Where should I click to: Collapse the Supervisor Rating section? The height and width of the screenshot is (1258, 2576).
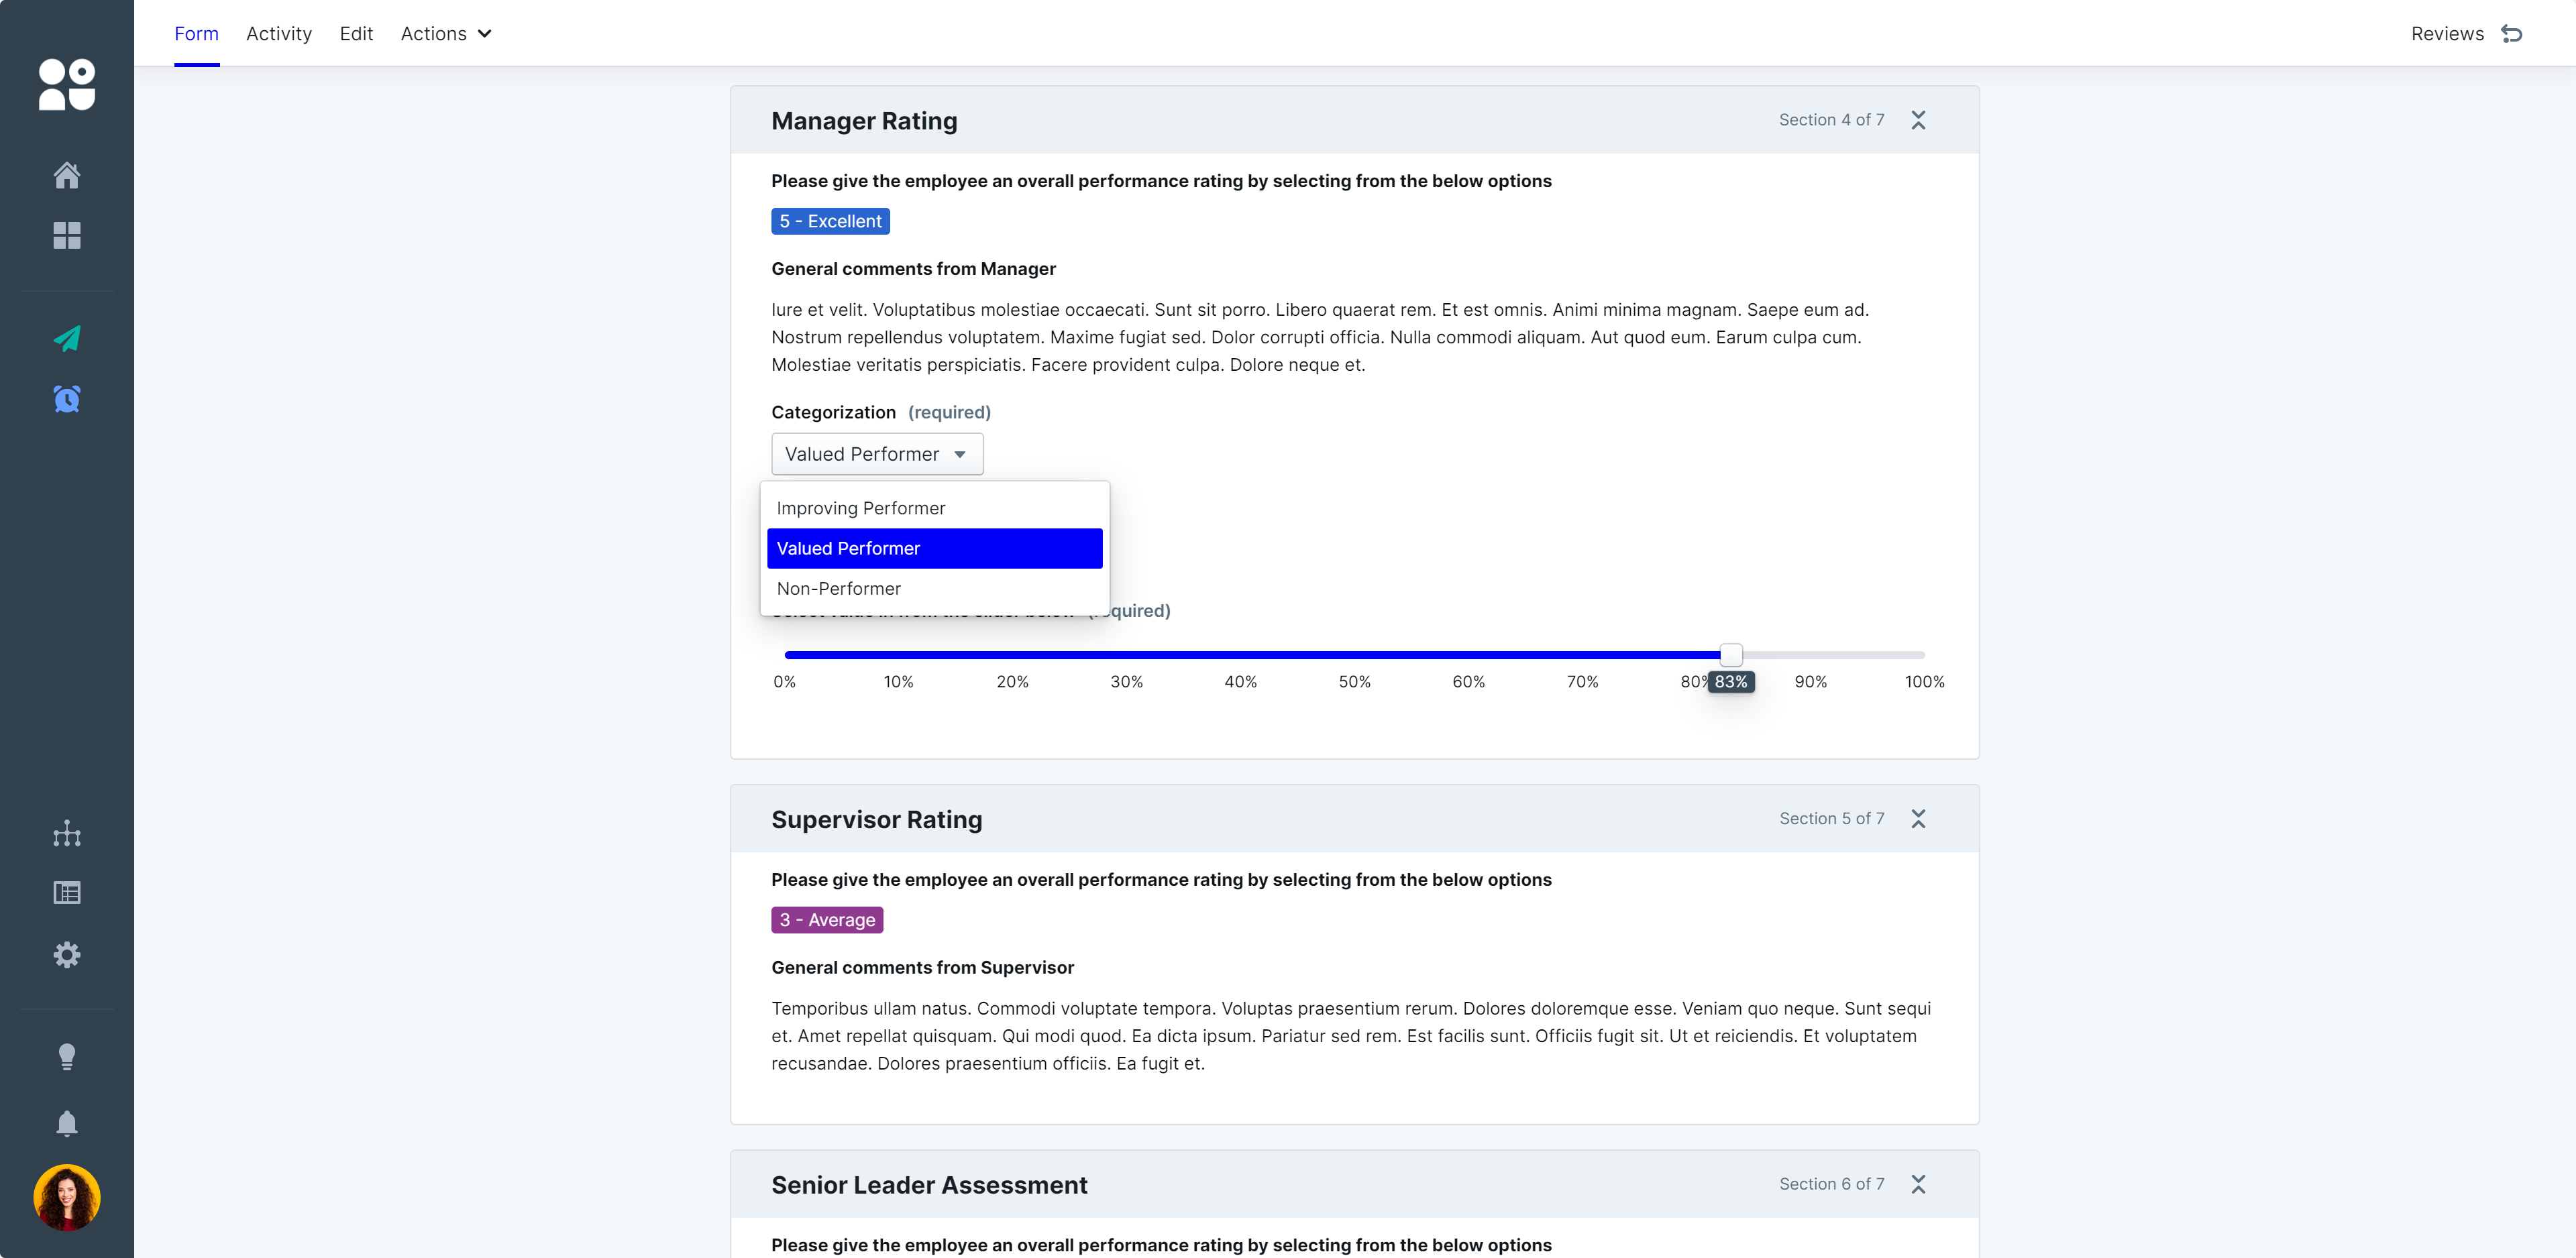tap(1918, 819)
